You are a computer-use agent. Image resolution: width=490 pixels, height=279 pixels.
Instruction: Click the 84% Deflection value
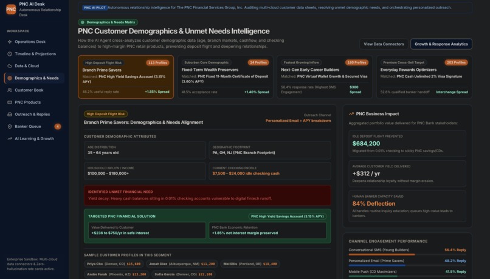373,204
